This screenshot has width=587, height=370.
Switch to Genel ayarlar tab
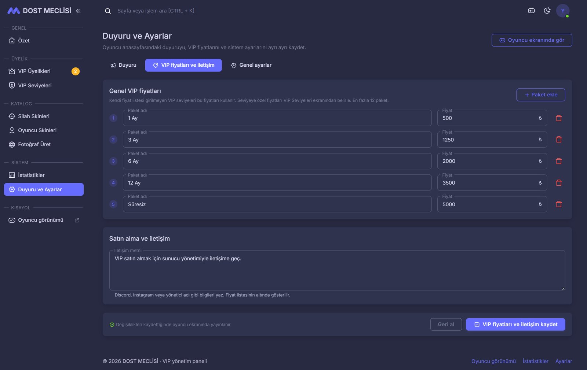(251, 65)
